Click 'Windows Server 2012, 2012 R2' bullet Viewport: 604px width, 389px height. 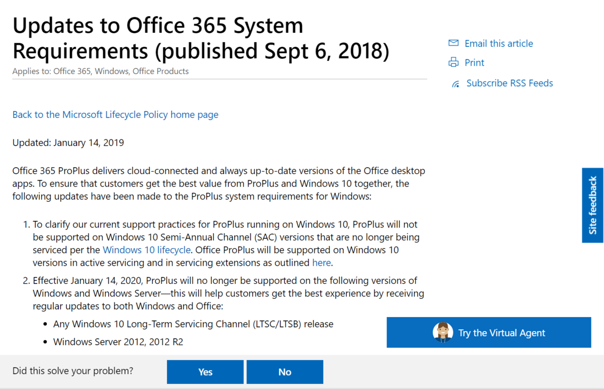tap(118, 342)
